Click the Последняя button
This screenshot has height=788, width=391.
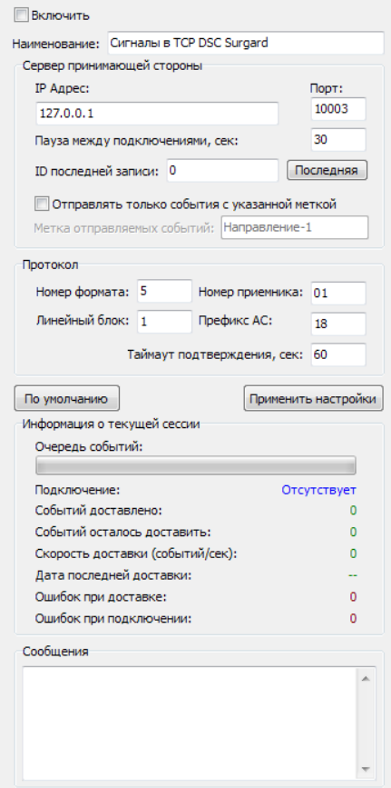(327, 170)
